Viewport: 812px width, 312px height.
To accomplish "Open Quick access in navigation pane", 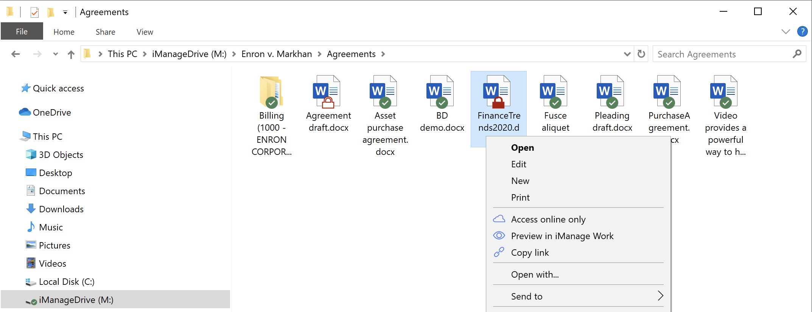I will point(52,88).
